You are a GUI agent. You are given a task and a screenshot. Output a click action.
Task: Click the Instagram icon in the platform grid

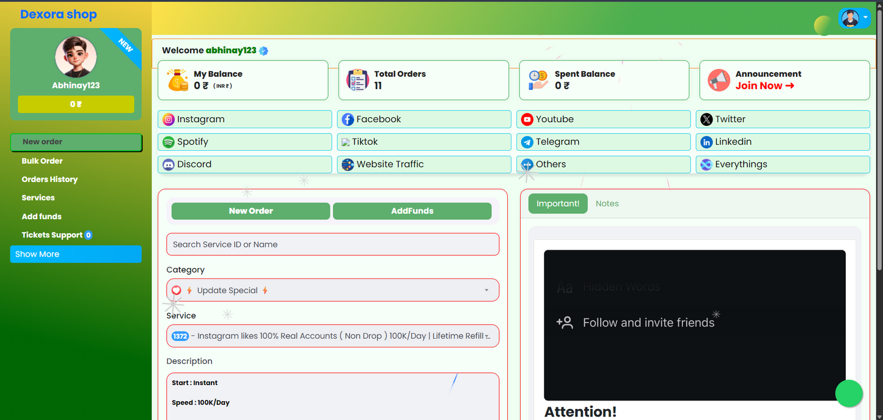[169, 119]
